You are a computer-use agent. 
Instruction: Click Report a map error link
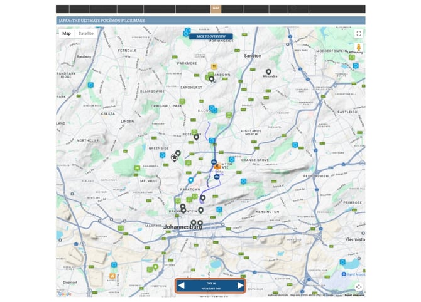(354, 295)
